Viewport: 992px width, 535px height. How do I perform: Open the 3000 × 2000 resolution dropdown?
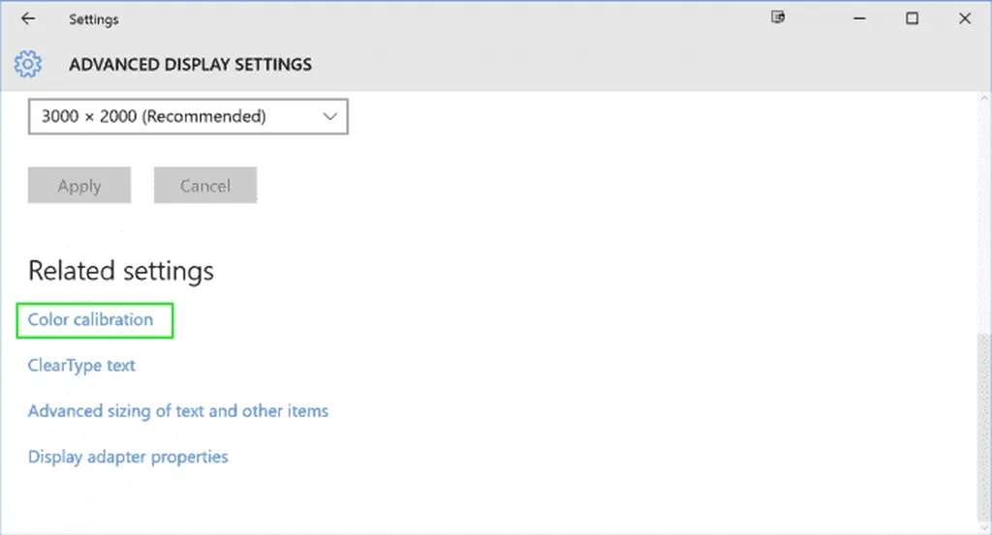click(174, 116)
